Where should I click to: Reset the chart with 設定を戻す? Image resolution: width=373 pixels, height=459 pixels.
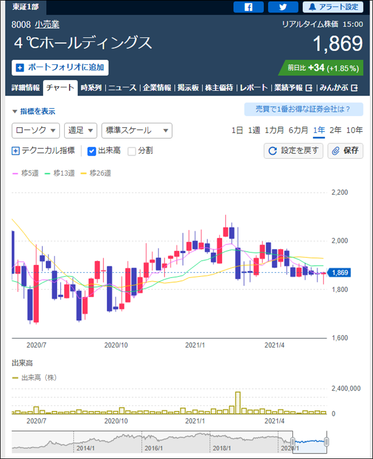click(x=293, y=151)
